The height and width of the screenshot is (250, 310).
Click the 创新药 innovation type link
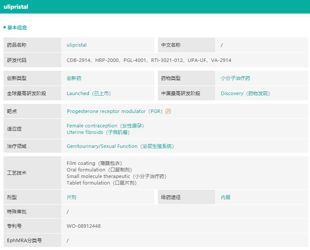[x=74, y=79]
